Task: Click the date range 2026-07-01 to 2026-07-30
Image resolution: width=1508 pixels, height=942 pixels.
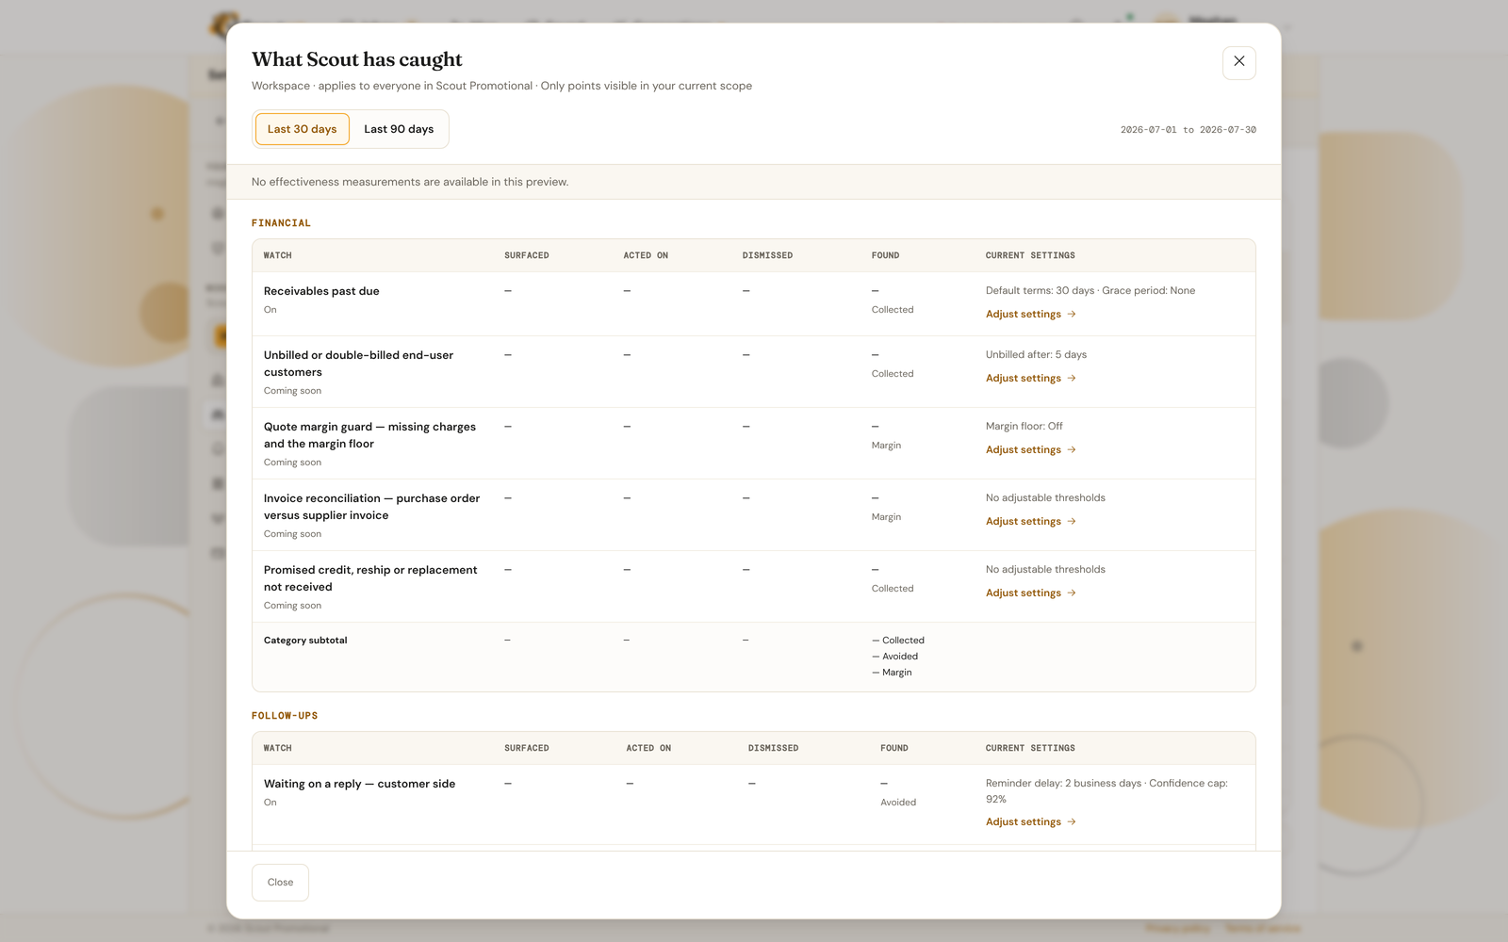Action: [1188, 130]
